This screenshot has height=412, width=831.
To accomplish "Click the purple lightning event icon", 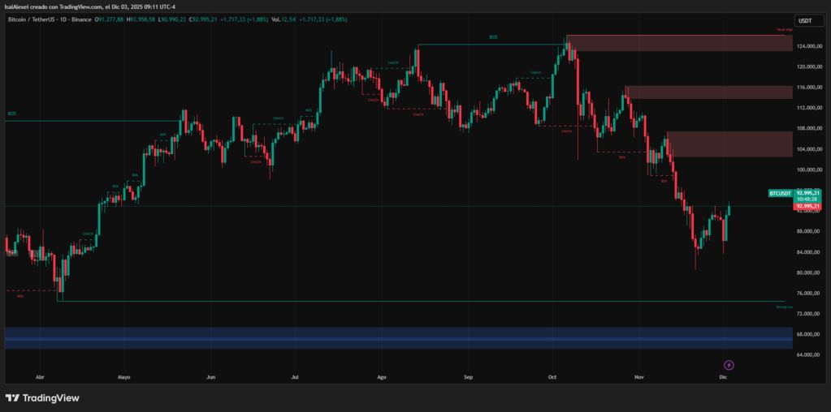I will coord(729,365).
